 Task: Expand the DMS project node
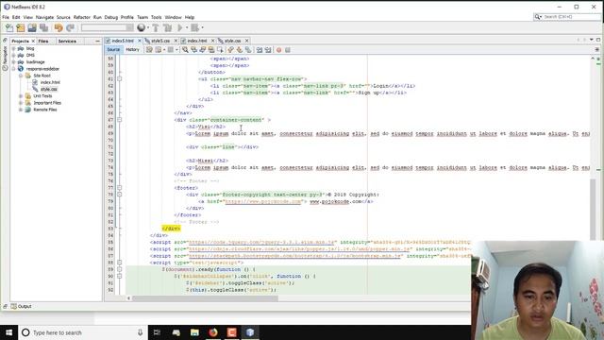(13, 55)
